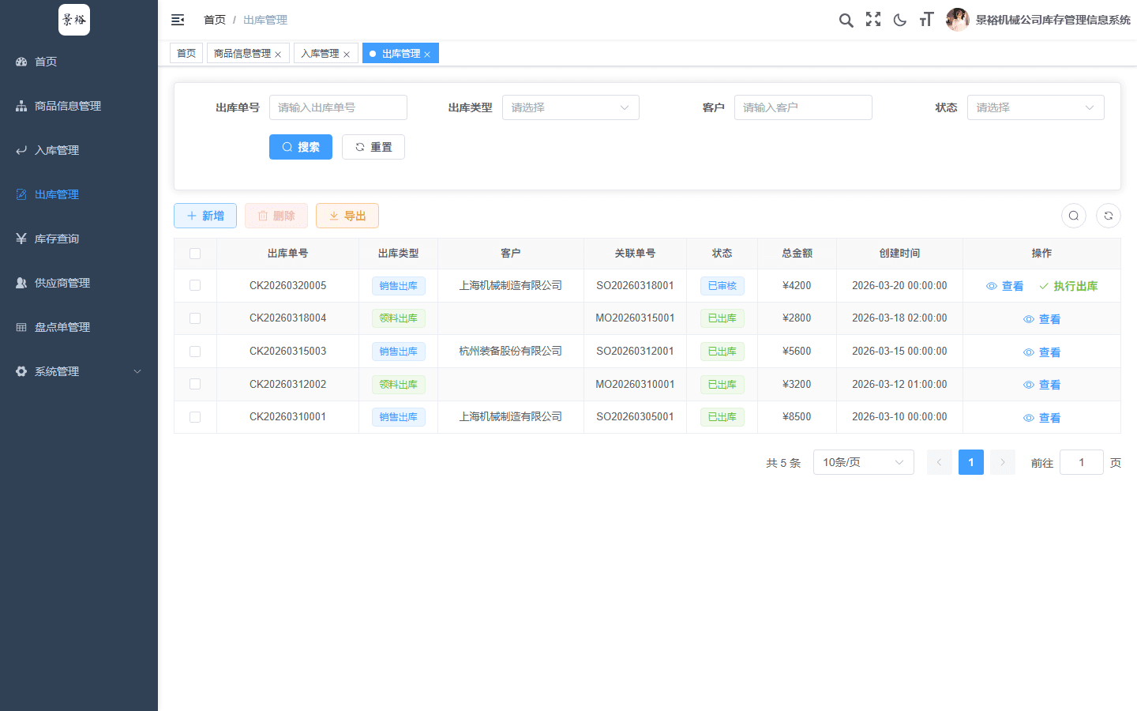Click ¥8500 amount cell
The width and height of the screenshot is (1137, 711).
point(797,416)
